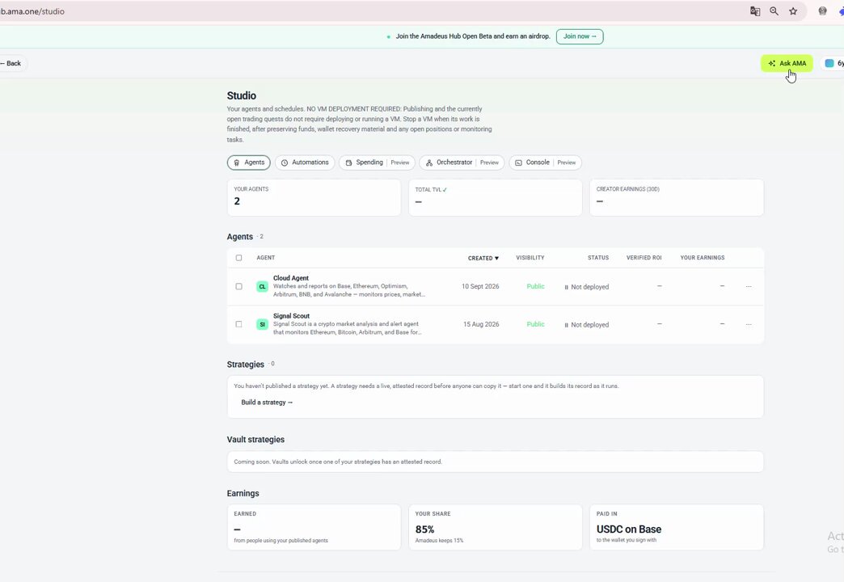Switch to the Automations tab
This screenshot has height=582, width=844.
pyautogui.click(x=305, y=162)
